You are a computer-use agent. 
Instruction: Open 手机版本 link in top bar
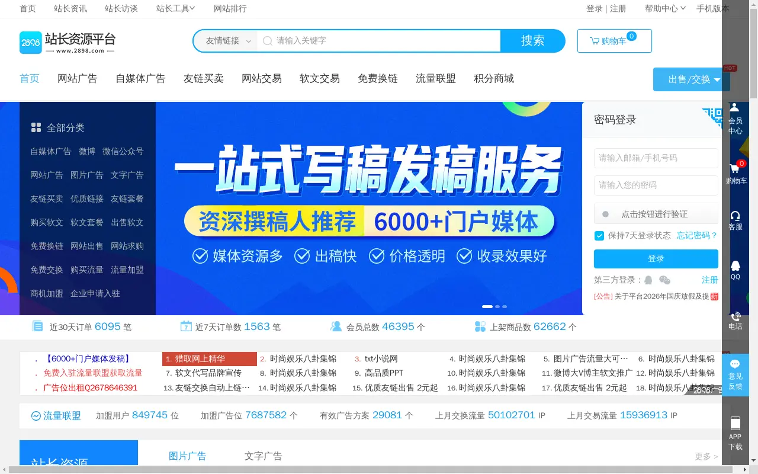coord(713,8)
